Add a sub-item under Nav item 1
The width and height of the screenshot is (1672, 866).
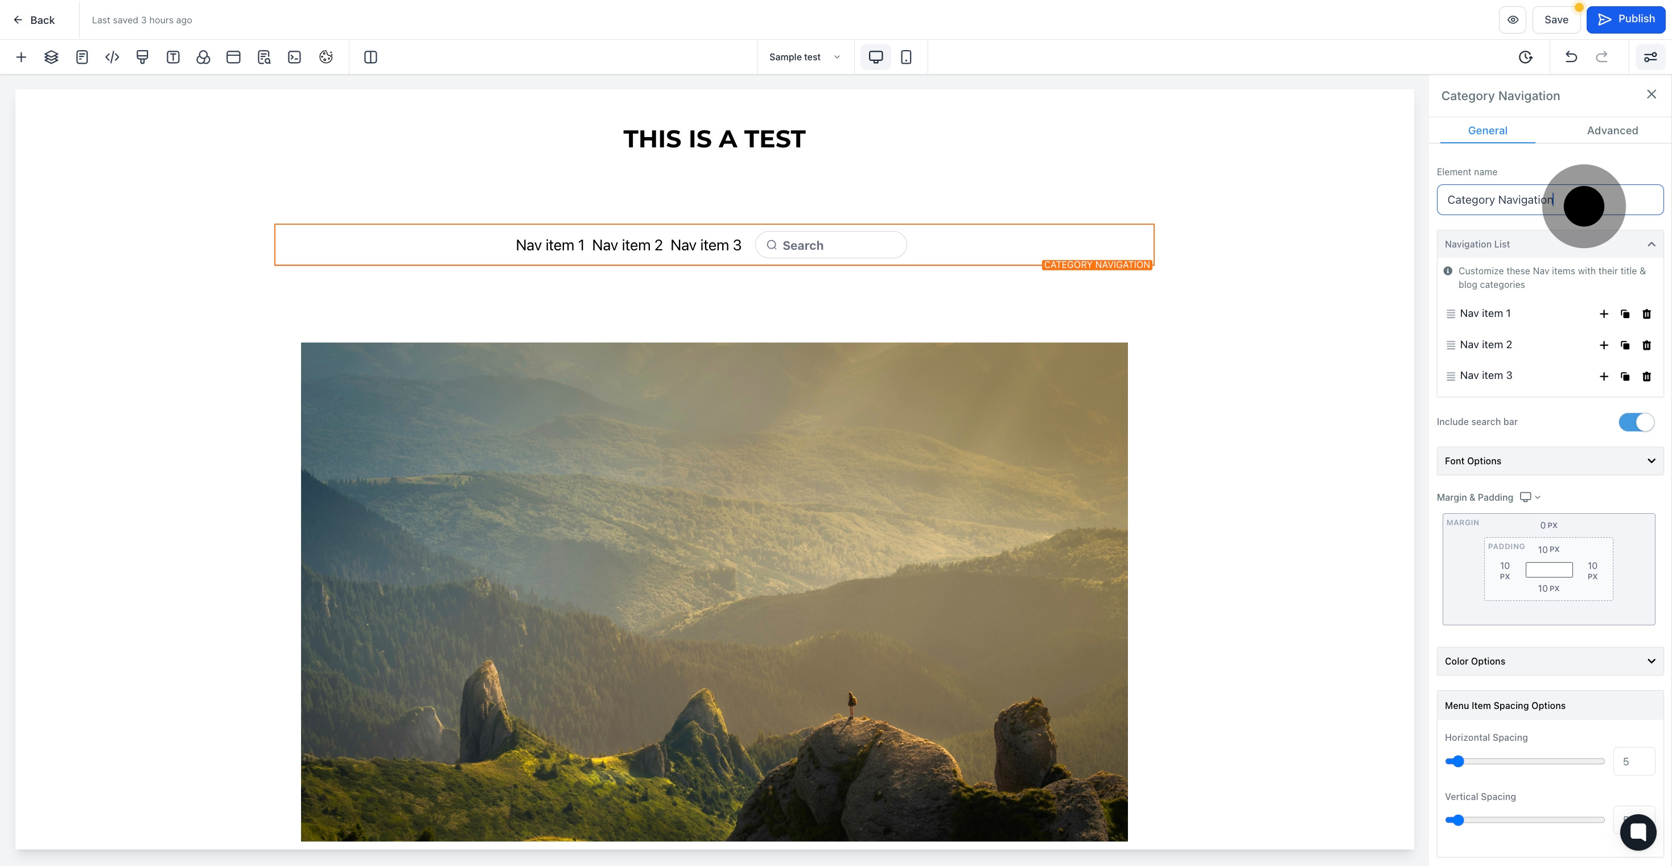(1604, 314)
